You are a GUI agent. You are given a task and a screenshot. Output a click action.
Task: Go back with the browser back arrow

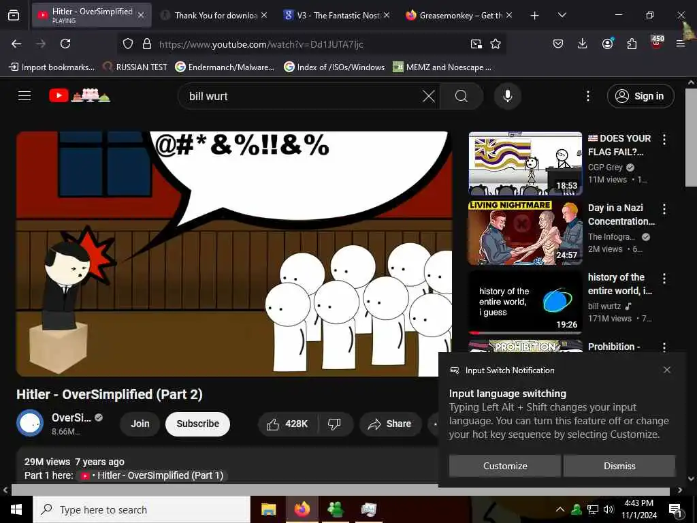[x=16, y=44]
